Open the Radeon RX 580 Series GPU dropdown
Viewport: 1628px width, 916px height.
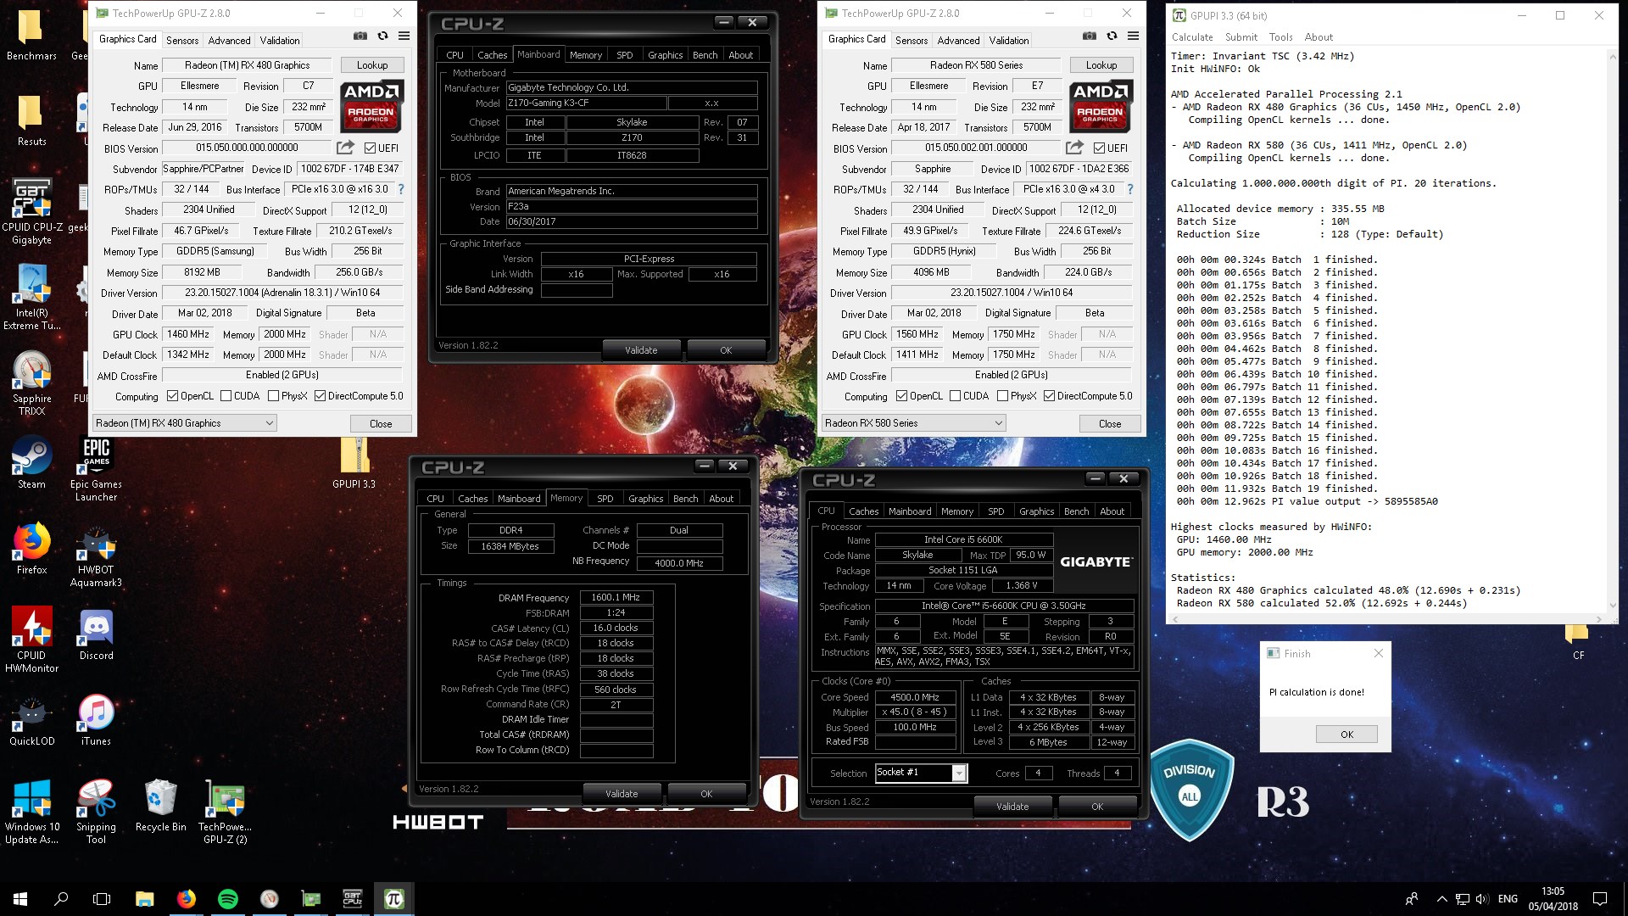click(914, 423)
